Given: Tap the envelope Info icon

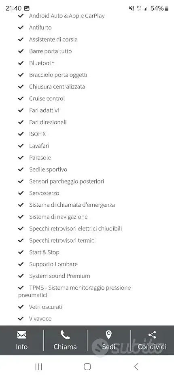Looking at the screenshot, I should (x=22, y=335).
